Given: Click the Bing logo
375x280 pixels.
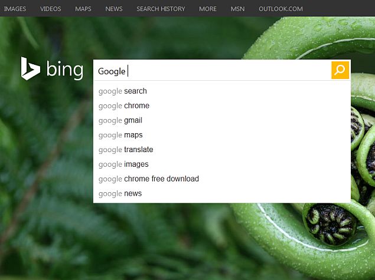Looking at the screenshot, I should coord(53,70).
